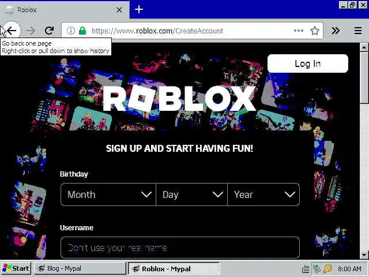Show more toolbar tools overflow chevron

point(336,31)
